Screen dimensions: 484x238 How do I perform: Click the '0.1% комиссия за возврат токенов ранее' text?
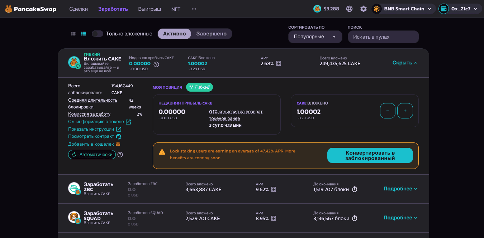pos(236,115)
